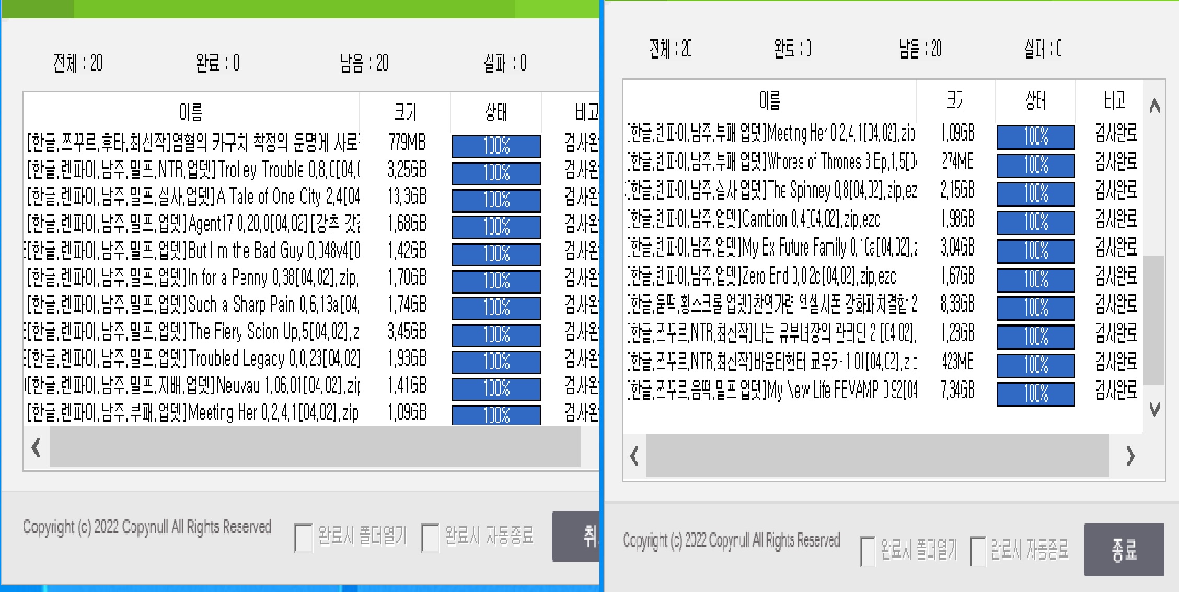1179x592 pixels.
Task: Enable the left window's auto close on completion checkbox
Action: point(430,538)
